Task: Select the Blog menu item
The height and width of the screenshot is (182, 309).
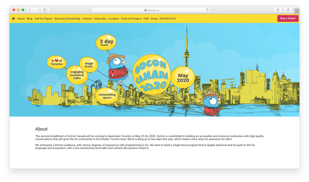Action: (29, 18)
